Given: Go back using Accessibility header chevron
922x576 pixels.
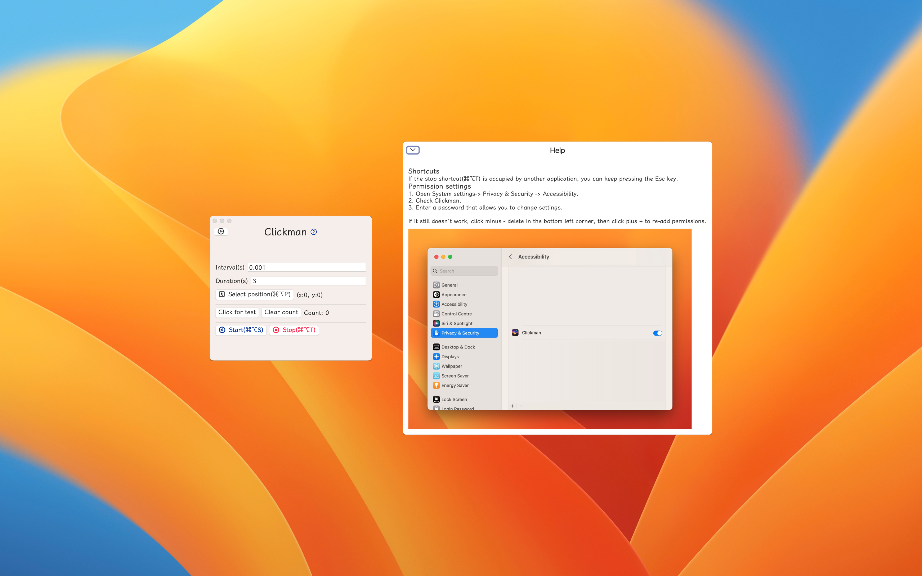Looking at the screenshot, I should tap(510, 257).
